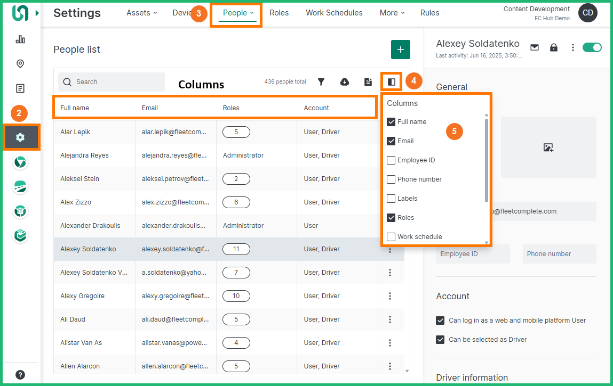613x386 pixels.
Task: Click the help question mark icon
Action: (20, 374)
